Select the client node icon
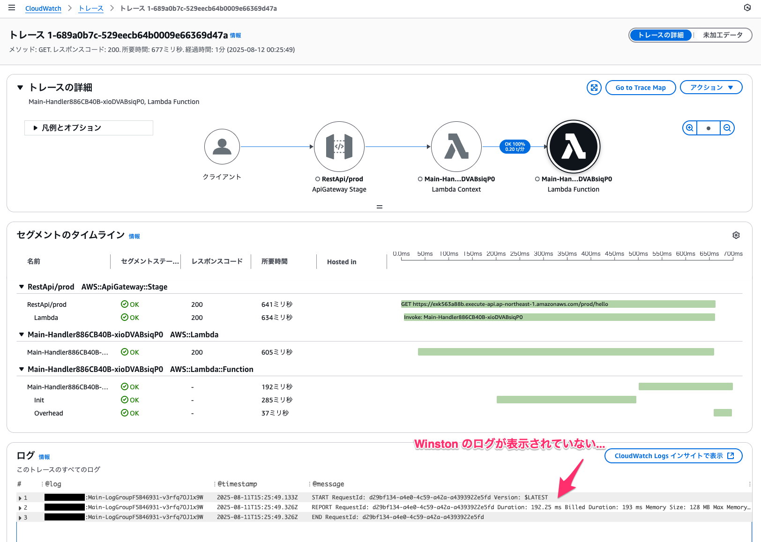Image resolution: width=761 pixels, height=542 pixels. 222,147
